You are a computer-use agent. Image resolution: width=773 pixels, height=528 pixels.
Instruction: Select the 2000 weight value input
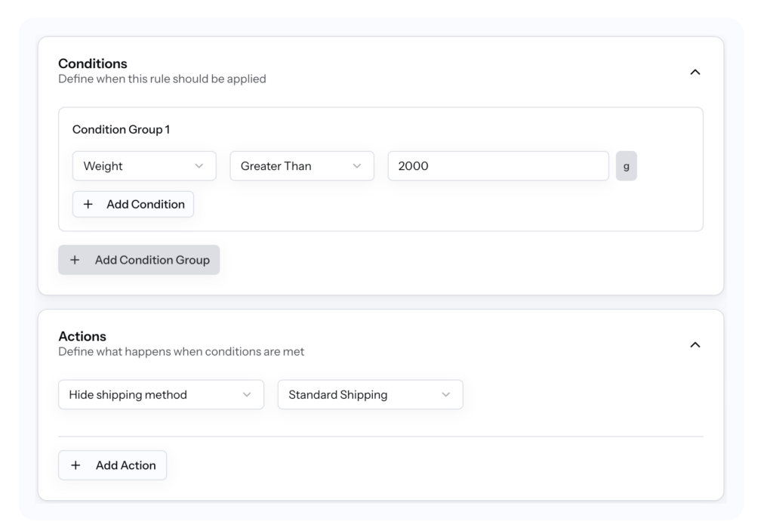click(x=497, y=165)
